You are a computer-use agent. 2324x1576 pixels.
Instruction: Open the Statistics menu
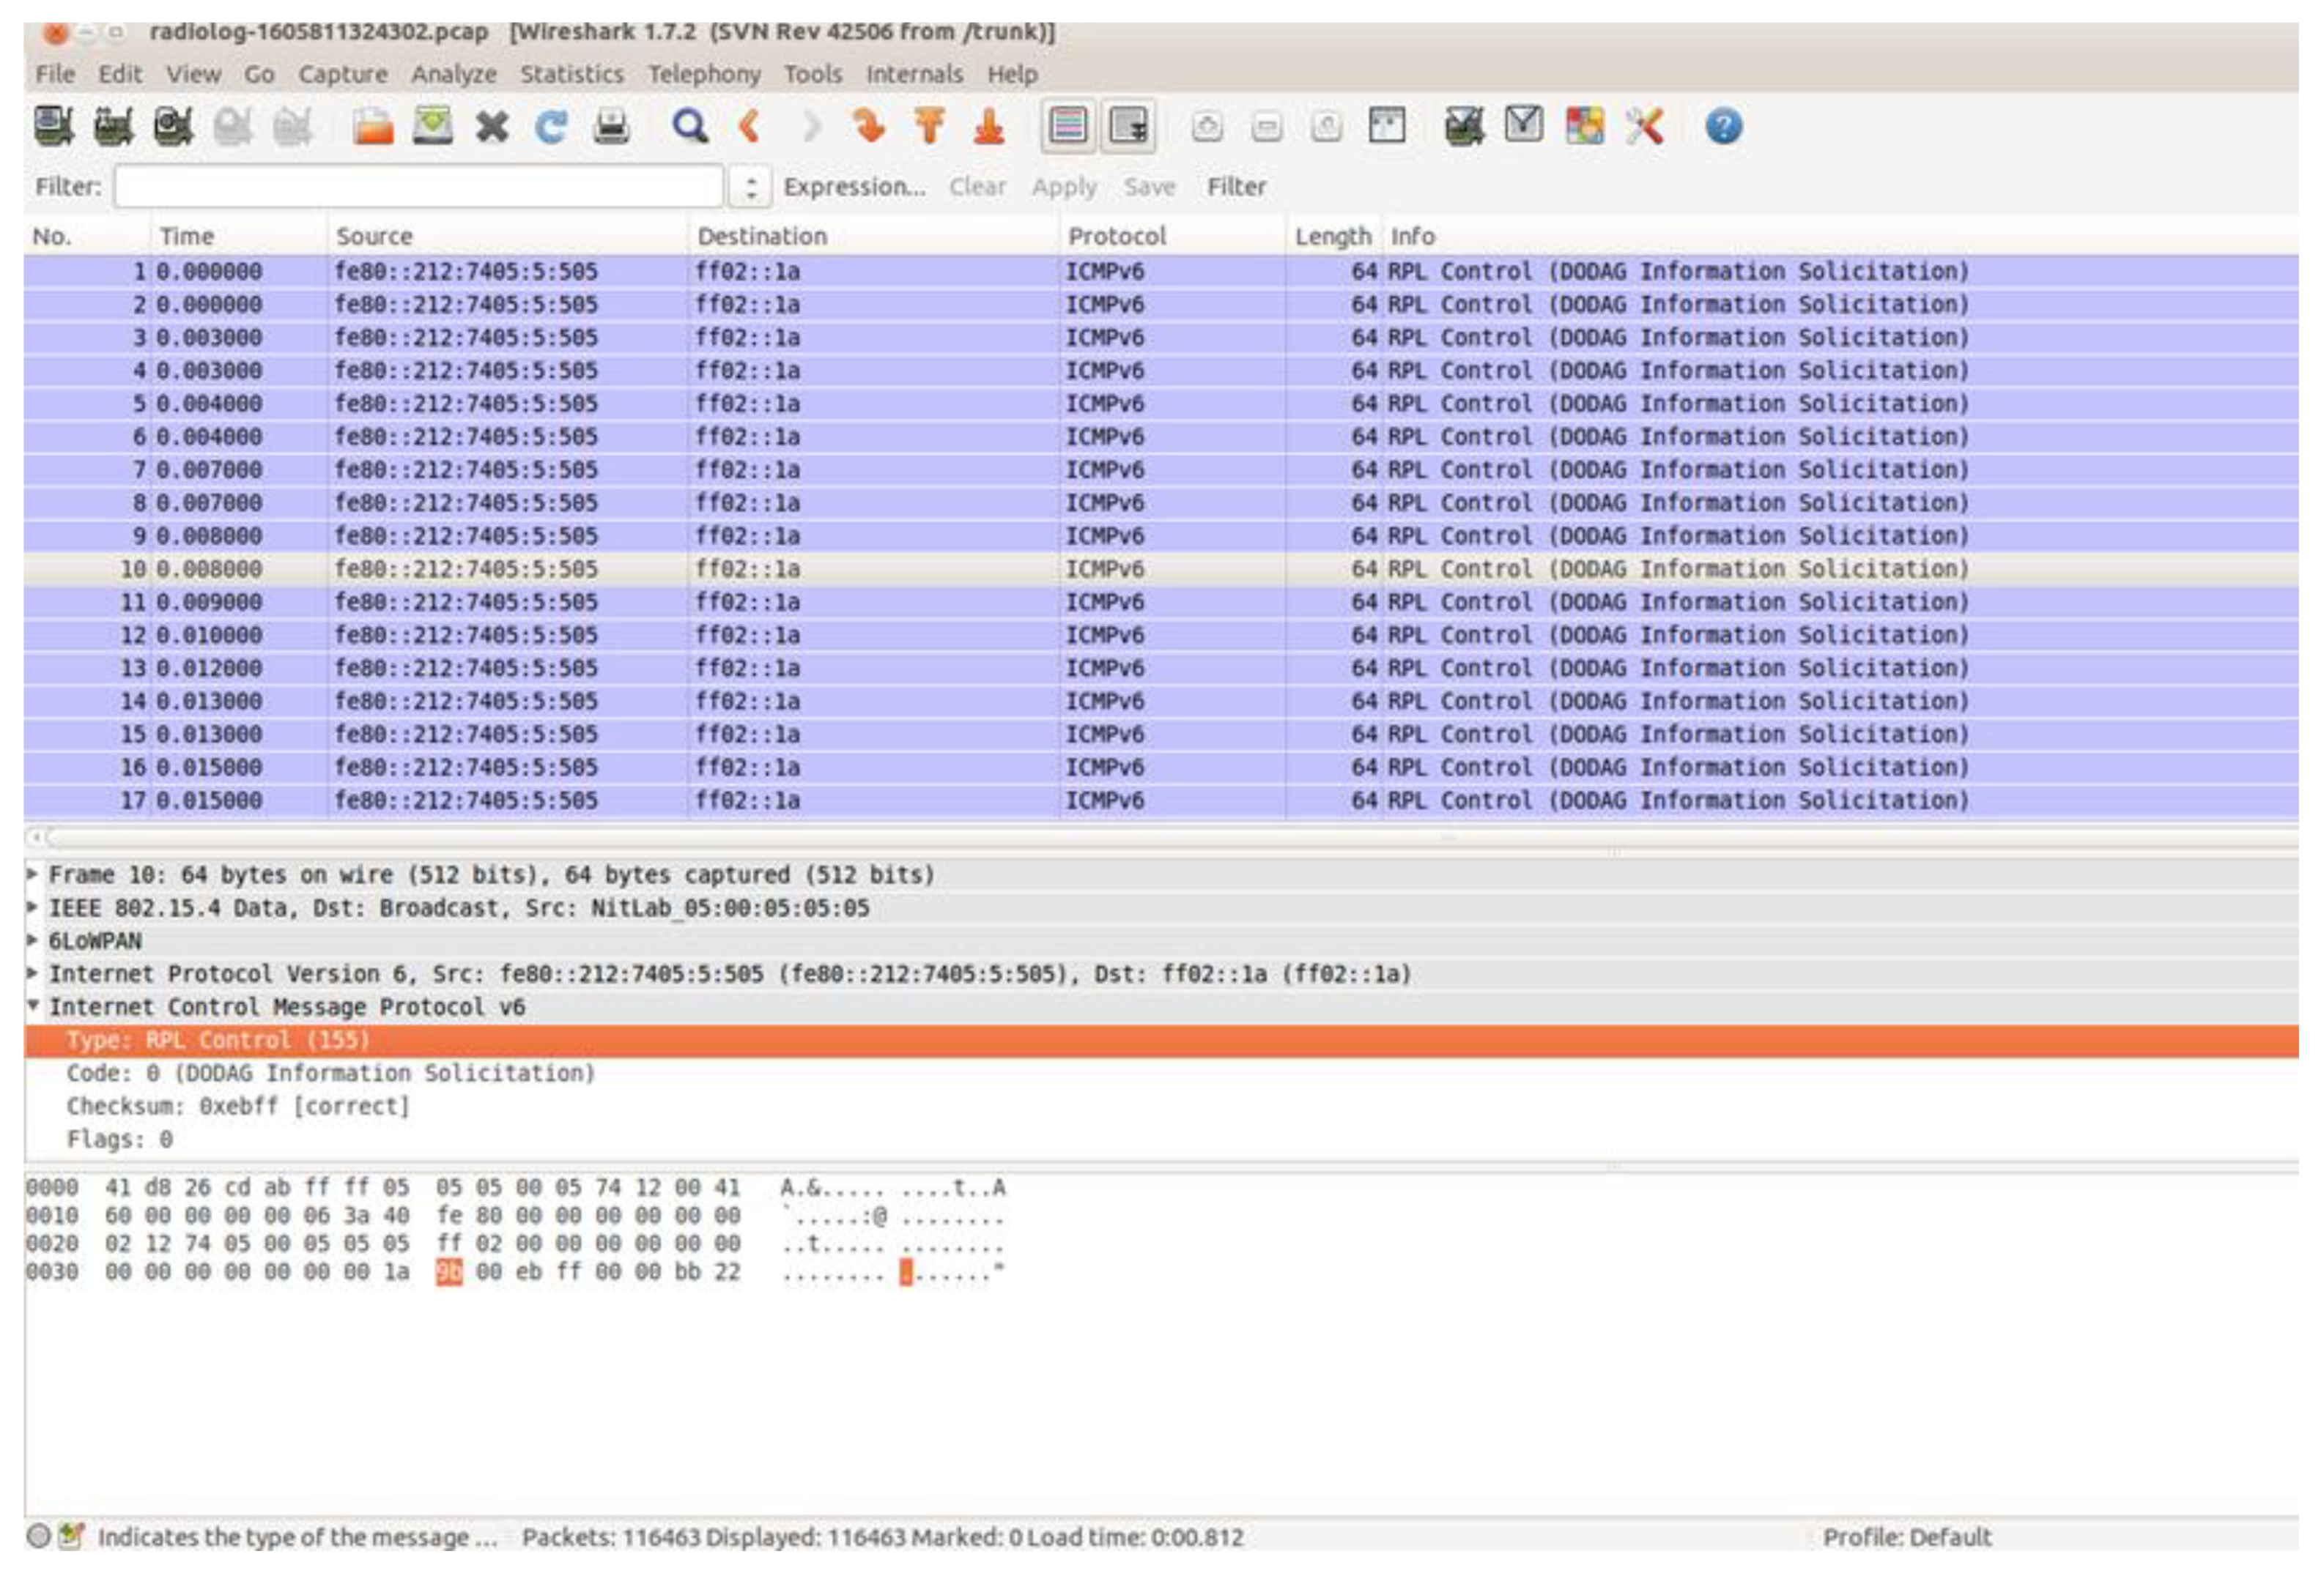571,74
